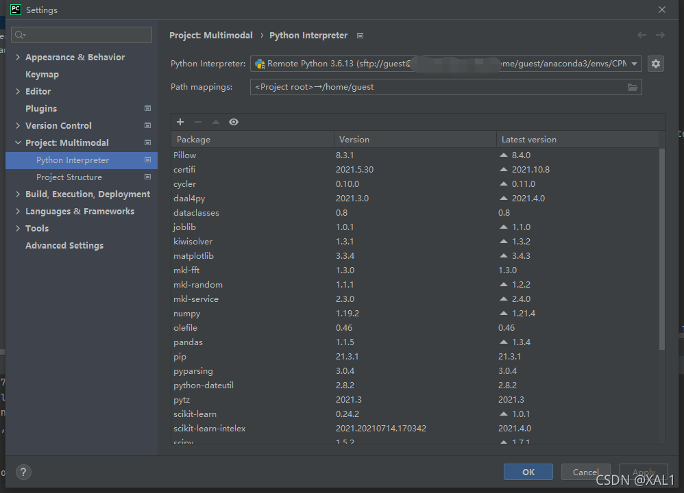The image size is (684, 493).
Task: Select the python-dateutil package row
Action: coord(415,385)
